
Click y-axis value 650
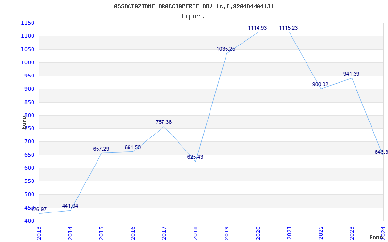(29, 155)
